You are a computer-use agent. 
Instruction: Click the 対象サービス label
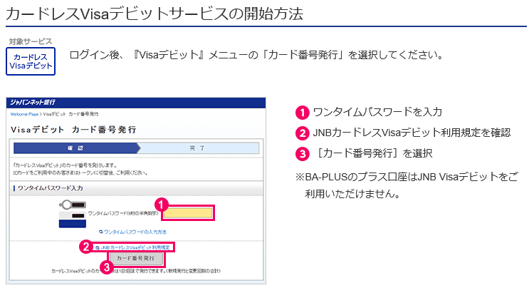(x=31, y=41)
